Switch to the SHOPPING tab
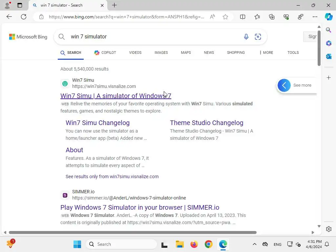 tap(236, 53)
